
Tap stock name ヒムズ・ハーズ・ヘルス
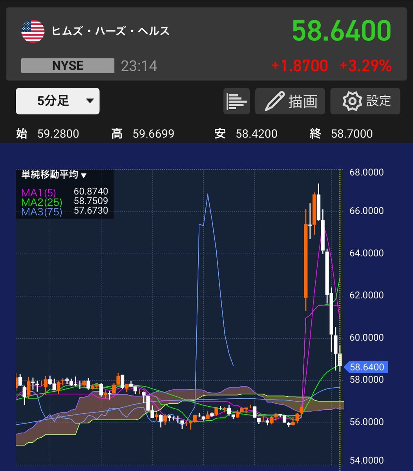(110, 31)
